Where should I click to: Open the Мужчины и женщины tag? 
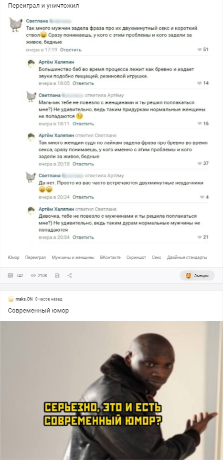click(x=73, y=258)
